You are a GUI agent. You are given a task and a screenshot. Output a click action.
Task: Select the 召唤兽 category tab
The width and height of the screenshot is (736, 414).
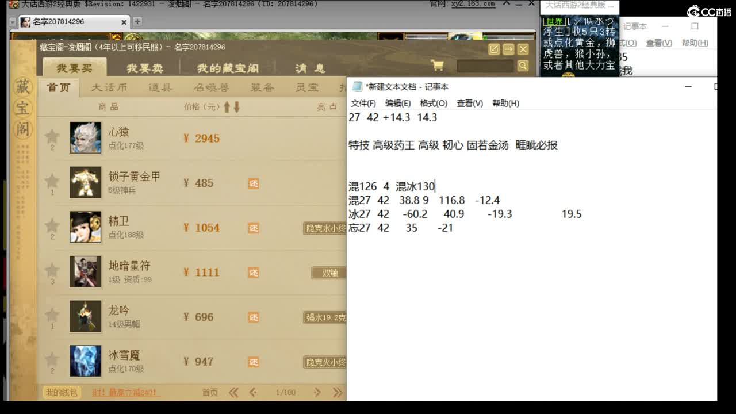point(211,87)
